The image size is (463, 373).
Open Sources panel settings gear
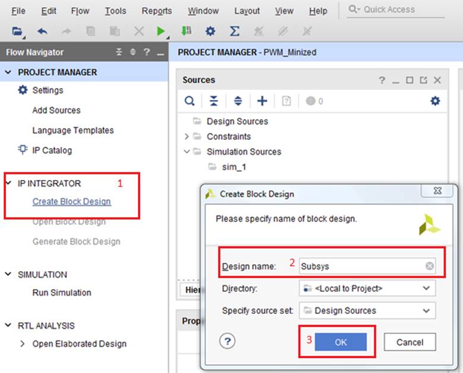(x=435, y=101)
